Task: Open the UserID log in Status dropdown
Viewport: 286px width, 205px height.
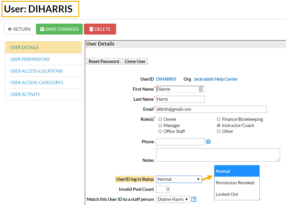Action: tap(179, 179)
